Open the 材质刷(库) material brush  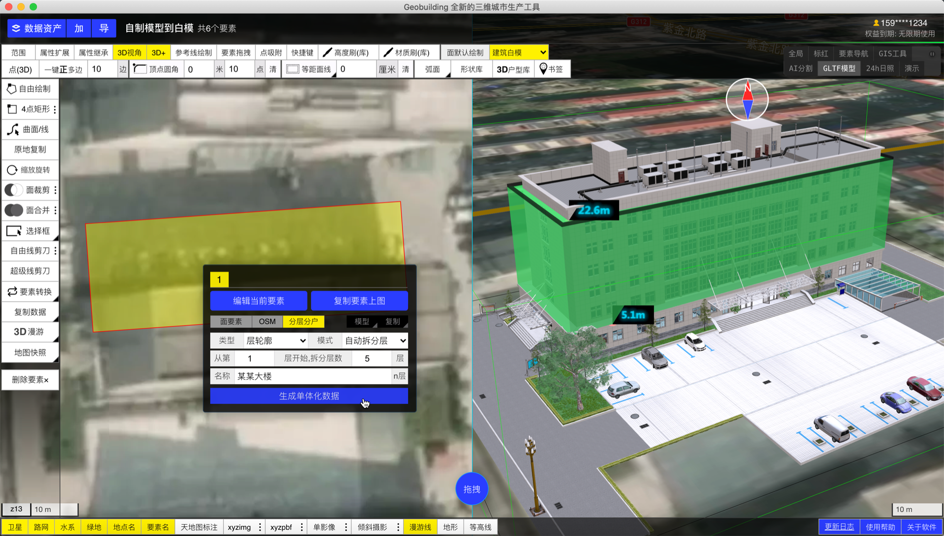(409, 53)
